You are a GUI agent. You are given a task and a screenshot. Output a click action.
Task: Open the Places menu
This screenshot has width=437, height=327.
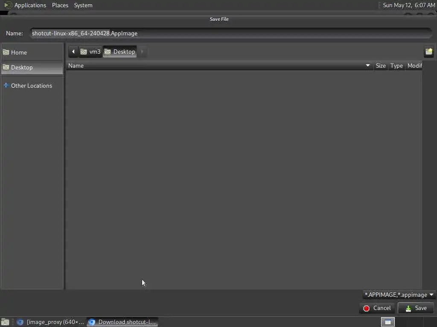pyautogui.click(x=60, y=5)
